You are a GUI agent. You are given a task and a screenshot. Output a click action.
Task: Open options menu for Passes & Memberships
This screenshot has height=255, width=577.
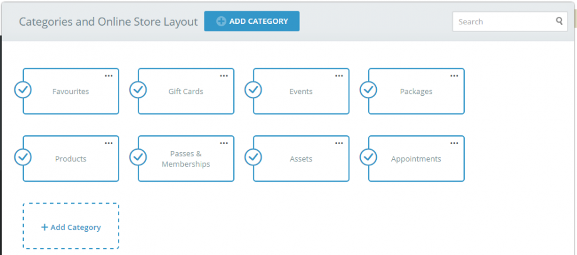(224, 143)
